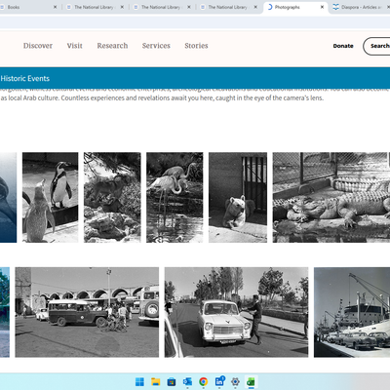Screen dimensions: 390x390
Task: Open the Excel app in the taskbar
Action: click(251, 381)
